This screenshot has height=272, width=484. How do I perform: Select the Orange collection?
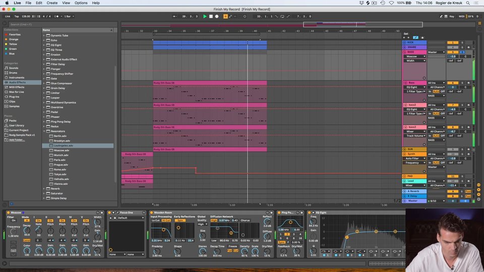tap(14, 39)
